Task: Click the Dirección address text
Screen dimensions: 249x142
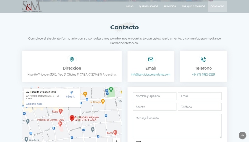Action: coord(72,75)
